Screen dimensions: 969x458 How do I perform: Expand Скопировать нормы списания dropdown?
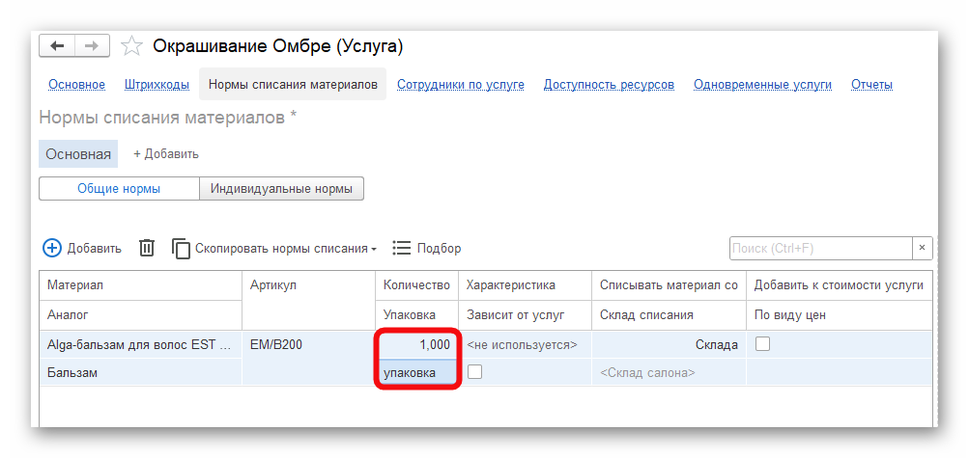tap(274, 249)
